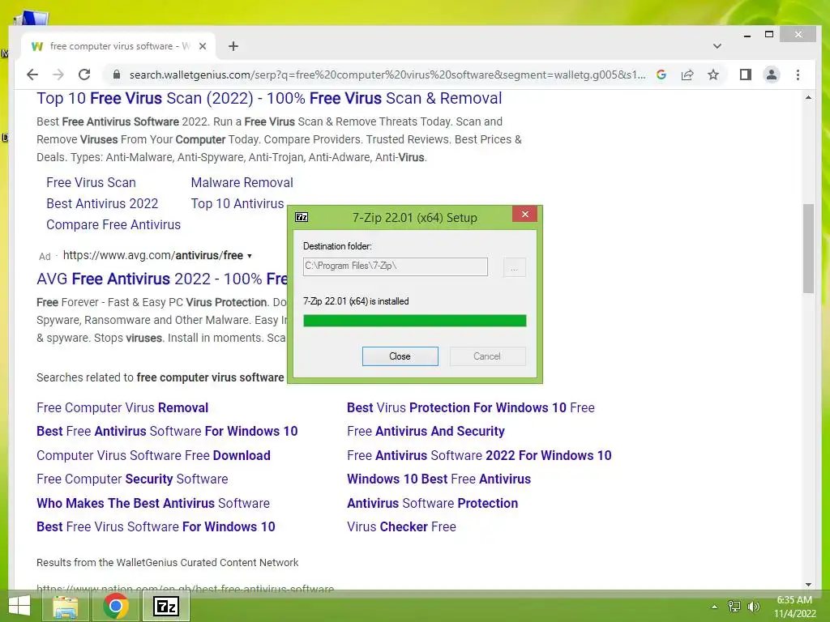
Task: Click the share page icon
Action: [687, 75]
